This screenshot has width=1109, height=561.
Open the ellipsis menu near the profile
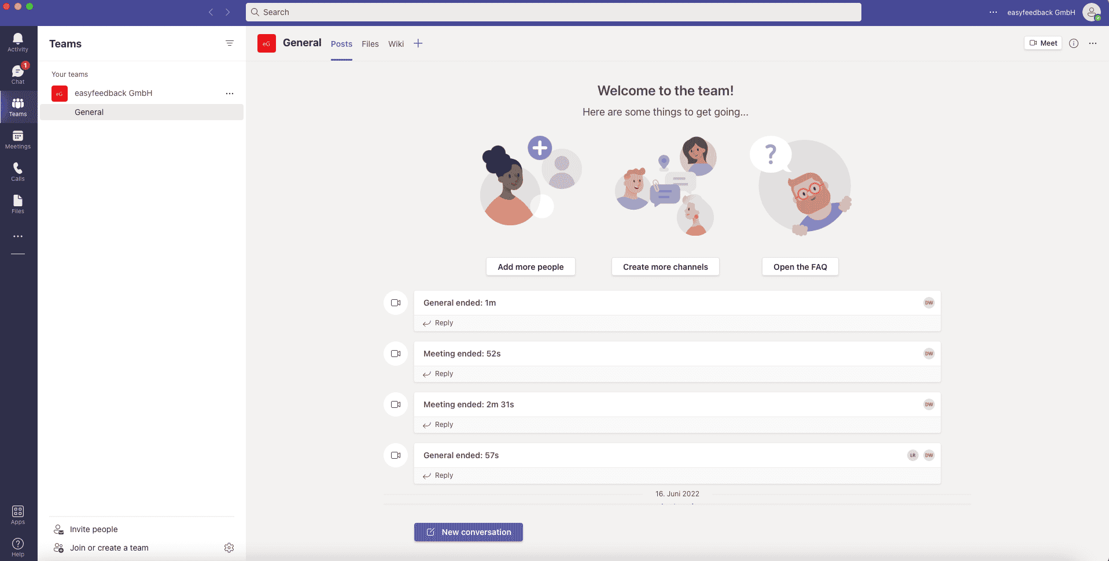(993, 12)
